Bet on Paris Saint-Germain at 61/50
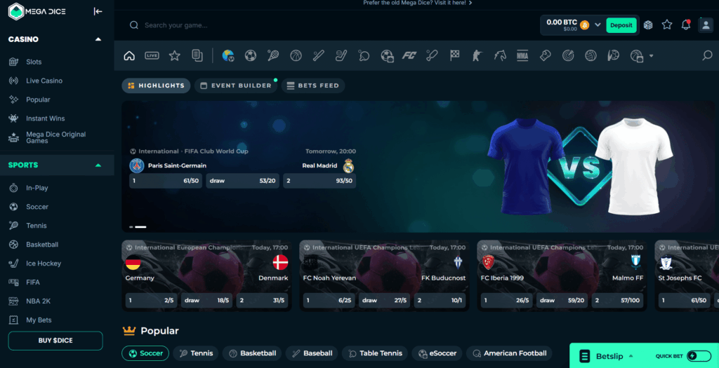The height and width of the screenshot is (368, 719). click(x=166, y=181)
